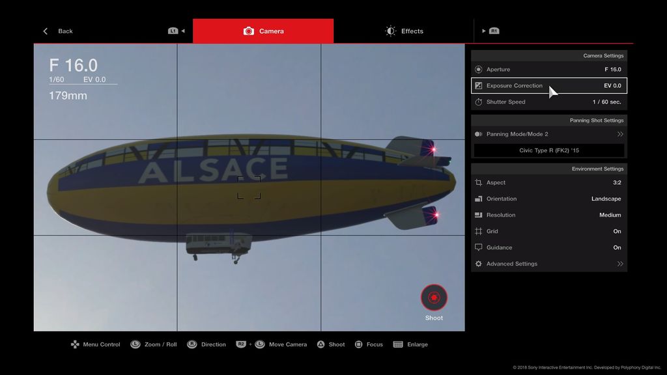Viewport: 667px width, 375px height.
Task: Click the Resolution icon
Action: (x=479, y=215)
